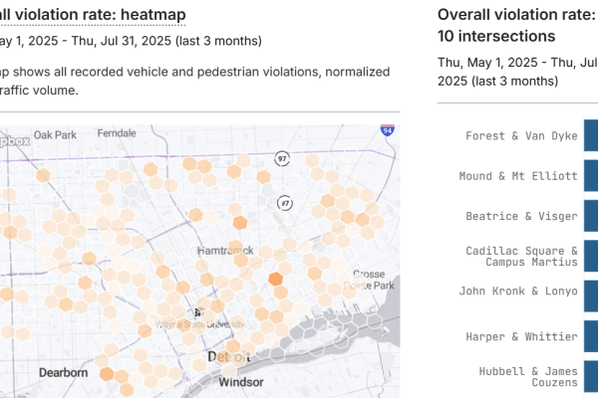Click the Grosse Pointe Park label
The image size is (598, 398).
pyautogui.click(x=369, y=280)
